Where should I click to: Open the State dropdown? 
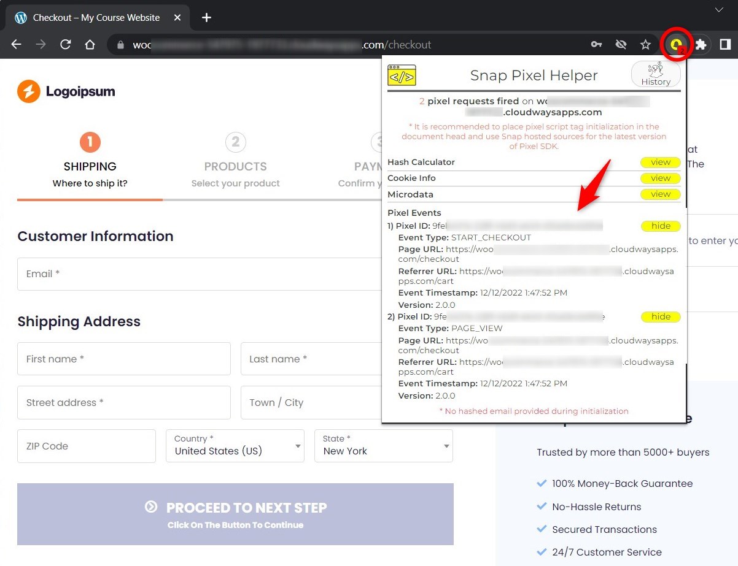click(384, 446)
